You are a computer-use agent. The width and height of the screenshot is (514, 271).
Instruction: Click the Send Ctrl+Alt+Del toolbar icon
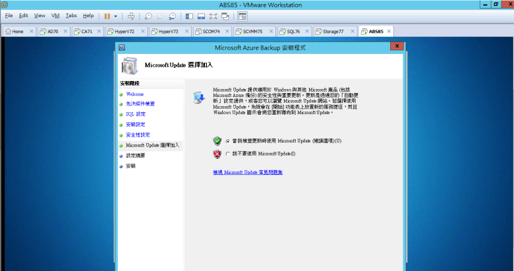[x=131, y=15]
